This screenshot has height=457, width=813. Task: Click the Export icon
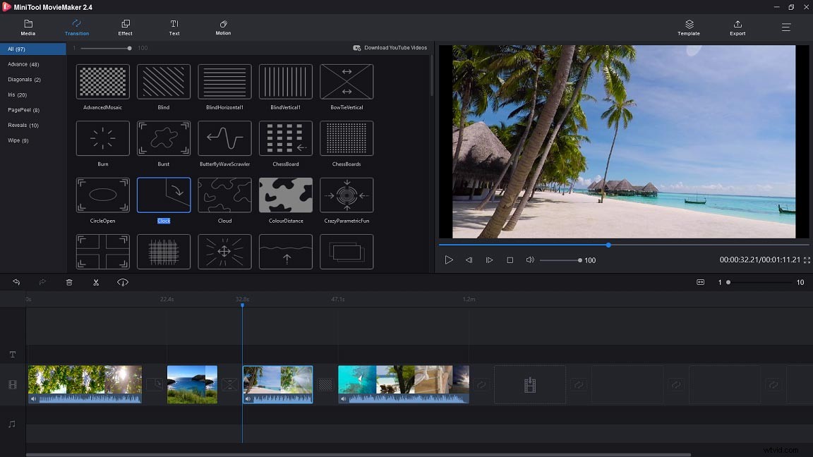coord(737,28)
